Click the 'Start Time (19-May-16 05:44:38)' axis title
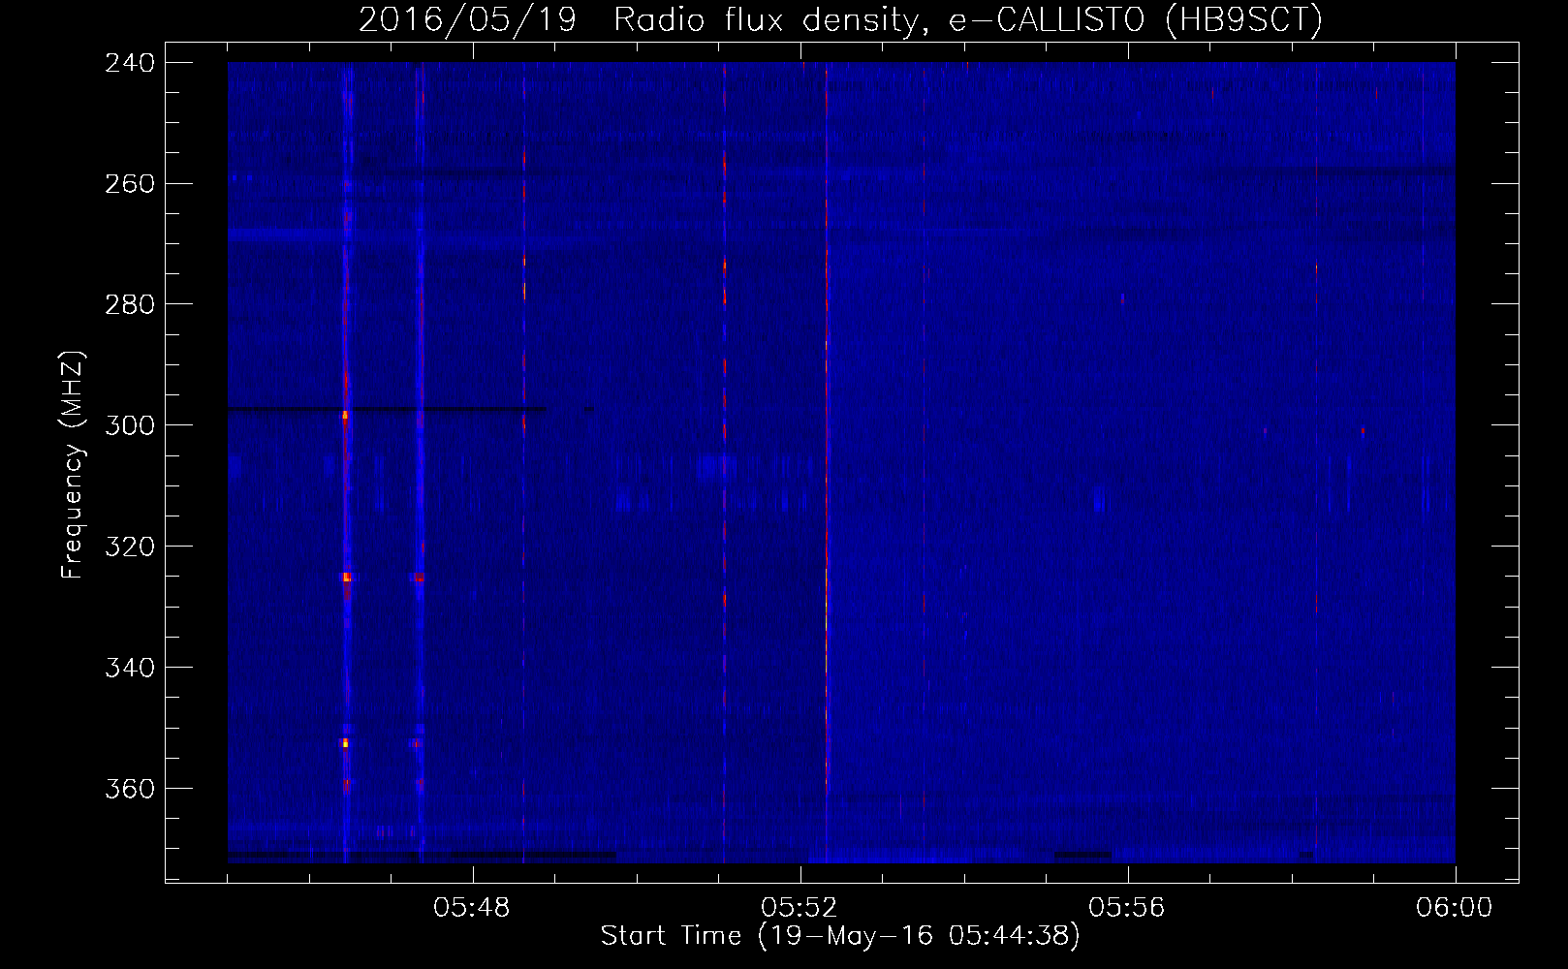This screenshot has width=1568, height=969. (x=840, y=936)
